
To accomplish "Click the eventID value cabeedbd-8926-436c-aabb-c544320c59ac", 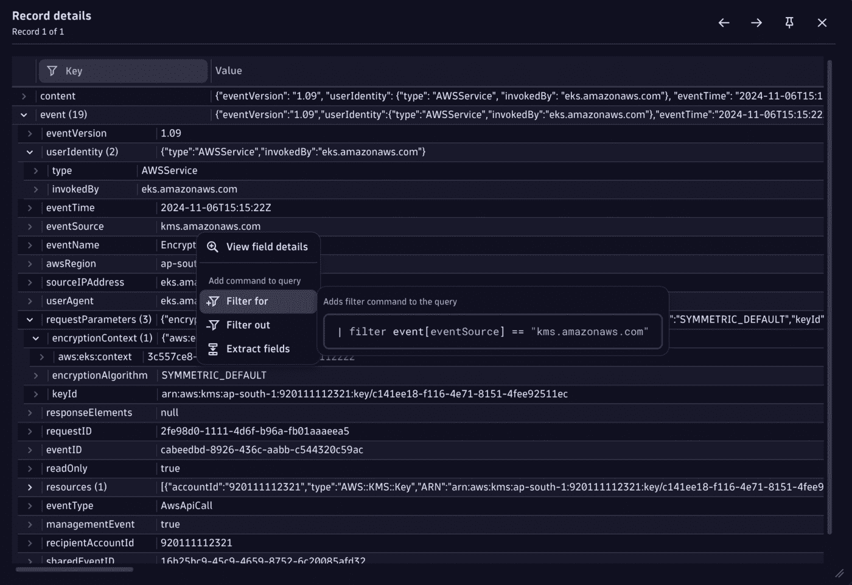I will point(262,450).
